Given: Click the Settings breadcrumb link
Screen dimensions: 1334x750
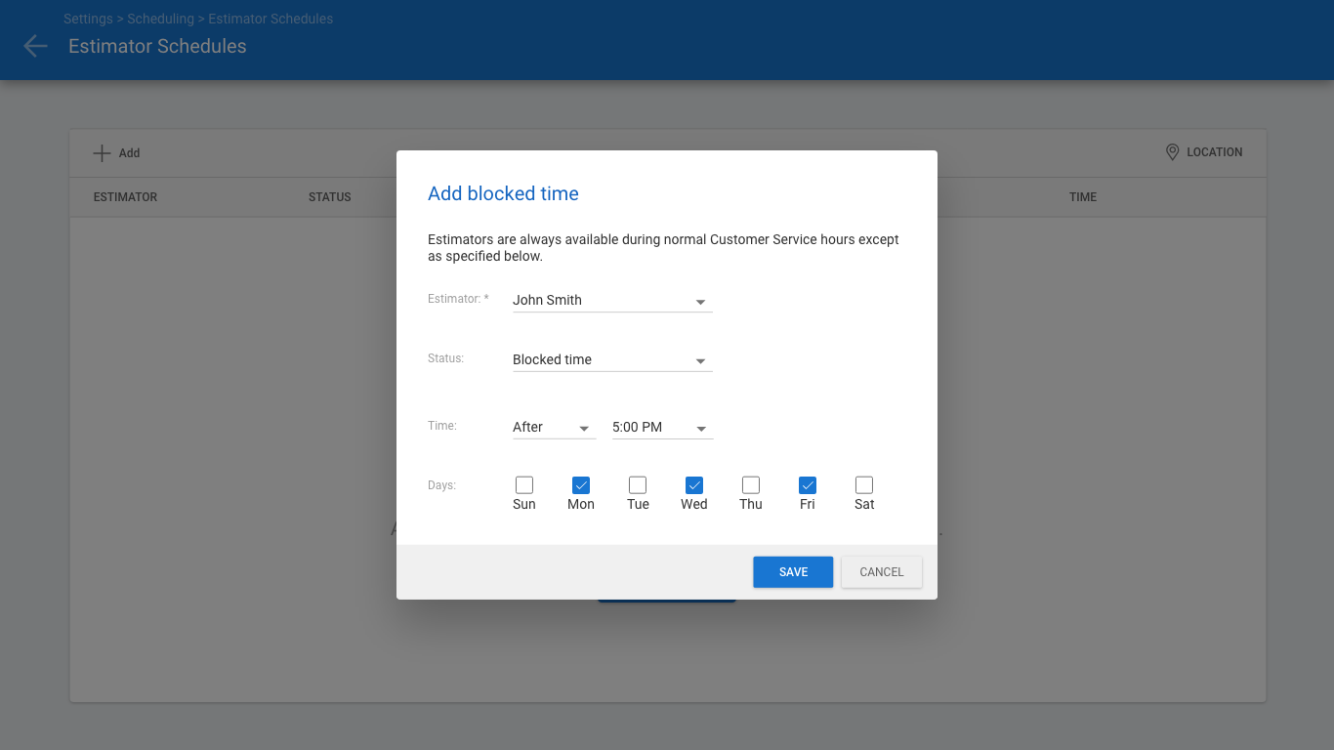Looking at the screenshot, I should pos(88,19).
